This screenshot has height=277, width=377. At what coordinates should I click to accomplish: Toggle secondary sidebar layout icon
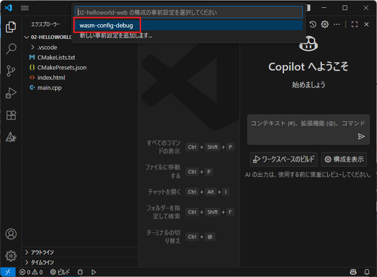pyautogui.click(x=308, y=8)
